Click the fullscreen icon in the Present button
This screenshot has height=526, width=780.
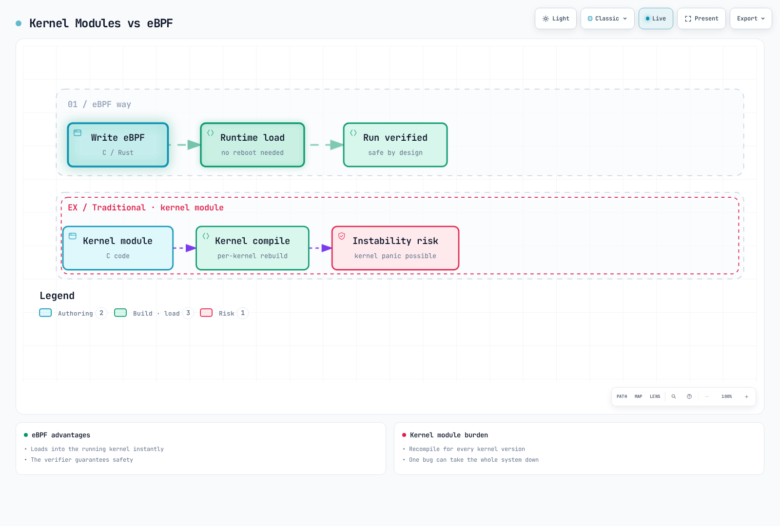pos(688,19)
